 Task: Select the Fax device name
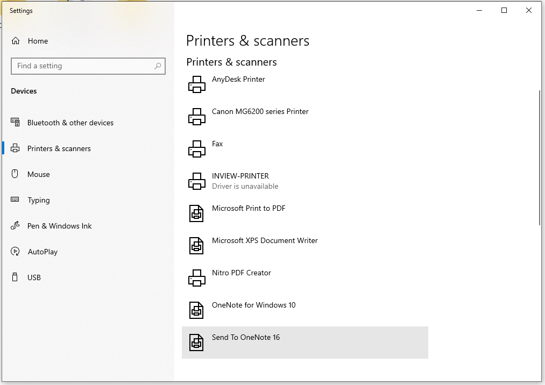217,144
